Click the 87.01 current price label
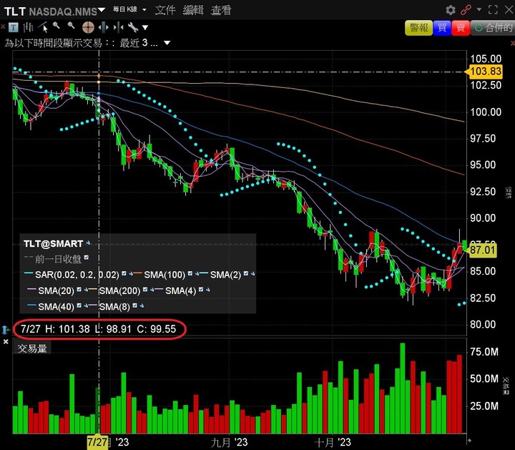This screenshot has height=450, width=515. tap(483, 250)
